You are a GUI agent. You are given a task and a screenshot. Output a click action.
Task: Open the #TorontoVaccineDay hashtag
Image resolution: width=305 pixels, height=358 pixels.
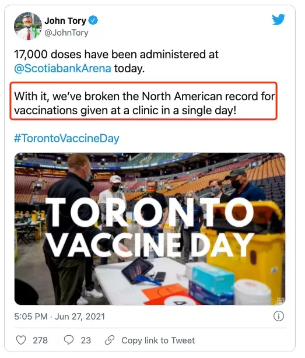[66, 138]
